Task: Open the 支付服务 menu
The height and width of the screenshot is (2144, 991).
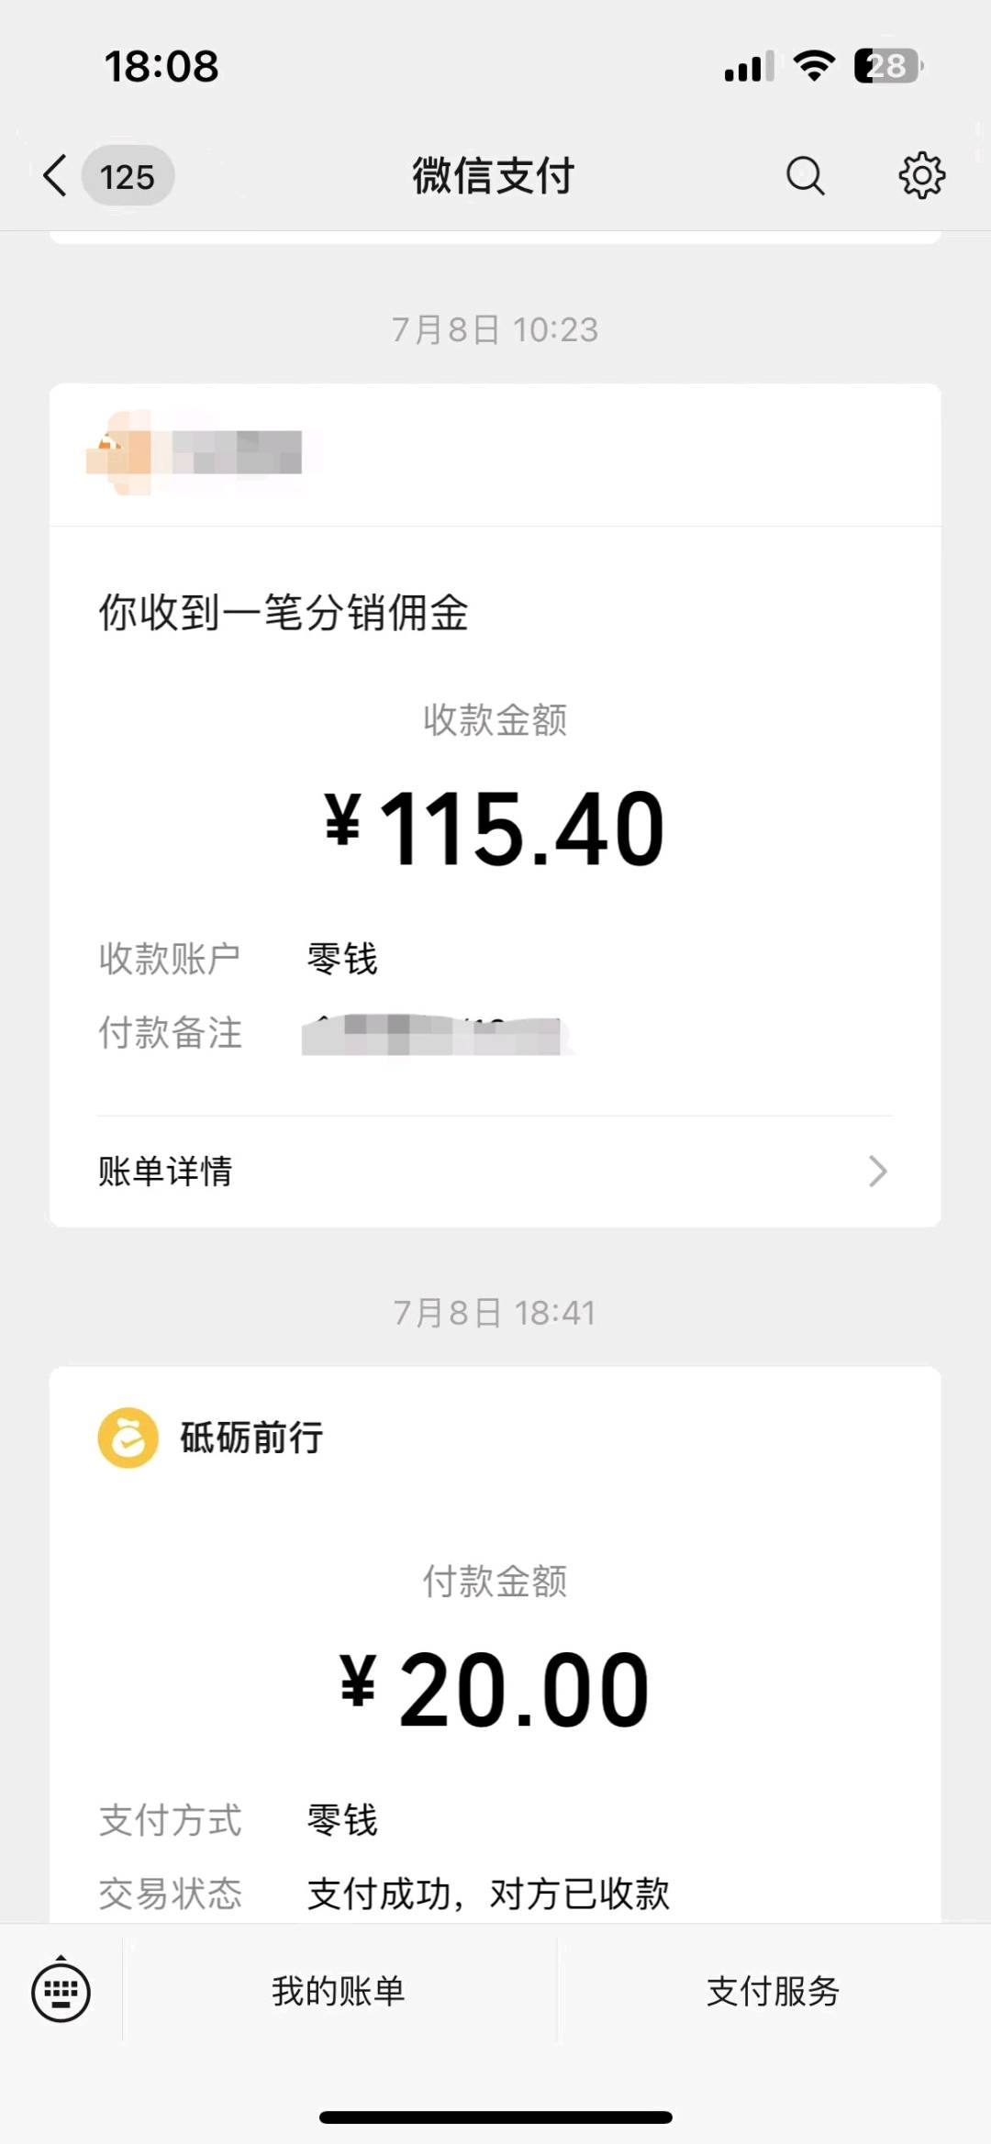Action: click(773, 1992)
